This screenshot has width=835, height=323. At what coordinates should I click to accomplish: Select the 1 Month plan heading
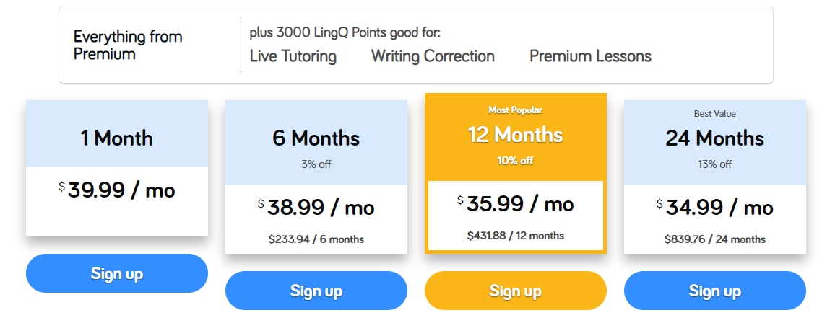pos(116,138)
